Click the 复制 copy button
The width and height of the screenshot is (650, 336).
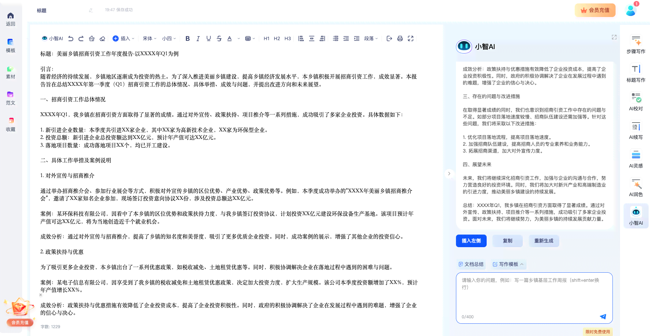(x=507, y=241)
